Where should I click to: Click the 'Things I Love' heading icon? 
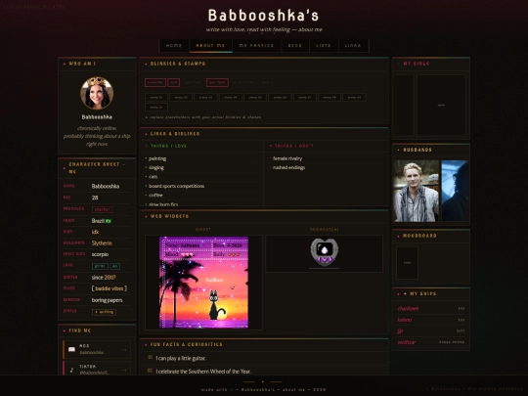(x=147, y=146)
